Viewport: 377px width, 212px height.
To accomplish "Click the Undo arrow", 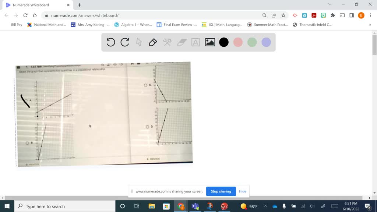I will [x=111, y=42].
